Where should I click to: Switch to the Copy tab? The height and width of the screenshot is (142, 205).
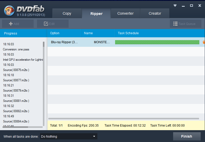pos(67,13)
